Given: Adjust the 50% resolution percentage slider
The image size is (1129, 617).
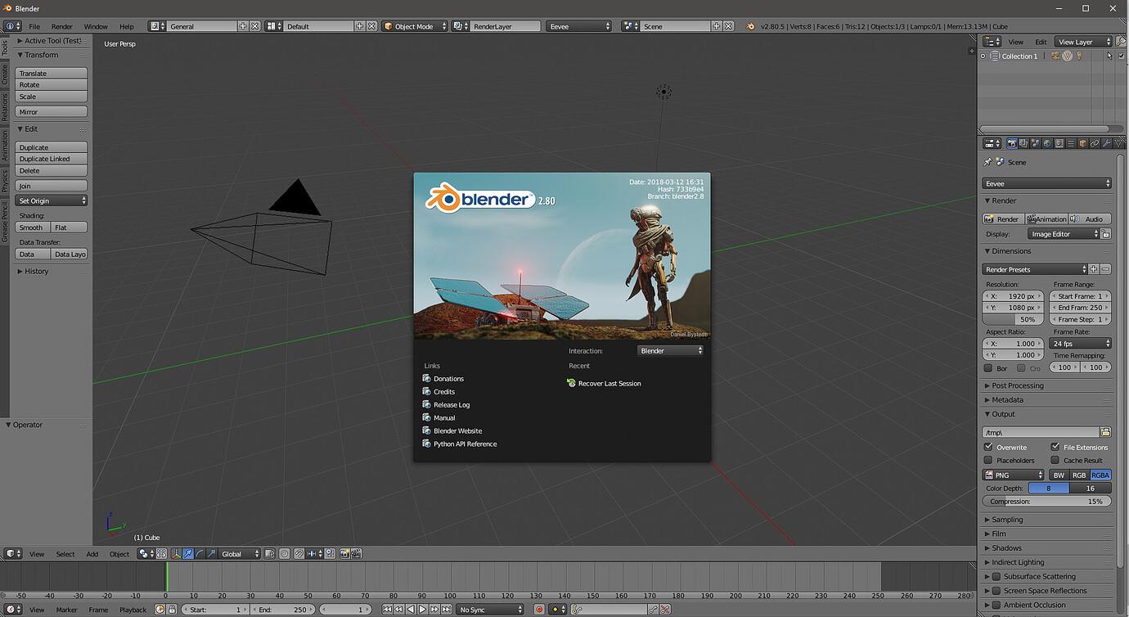Looking at the screenshot, I should coord(1014,319).
